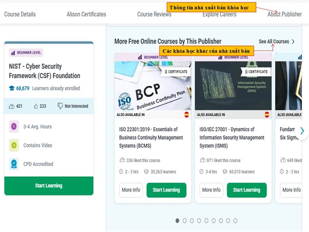Advance carousel with the right arrow

pyautogui.click(x=302, y=131)
